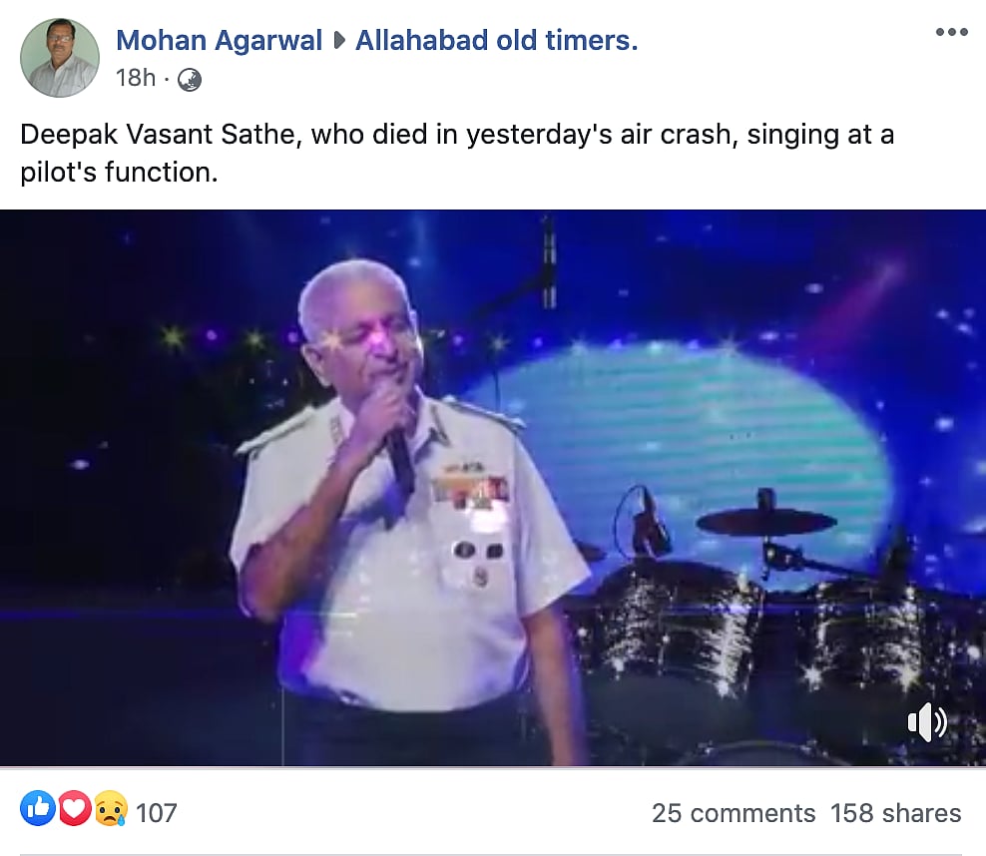Open the reactions breakdown via the 107 count
This screenshot has height=856, width=986.
(157, 810)
